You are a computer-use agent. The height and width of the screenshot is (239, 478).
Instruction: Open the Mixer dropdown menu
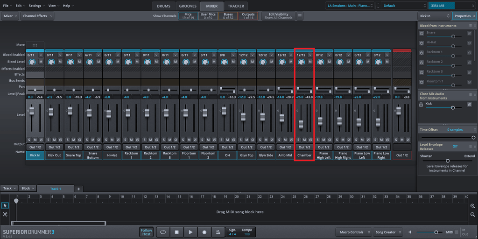(10, 16)
